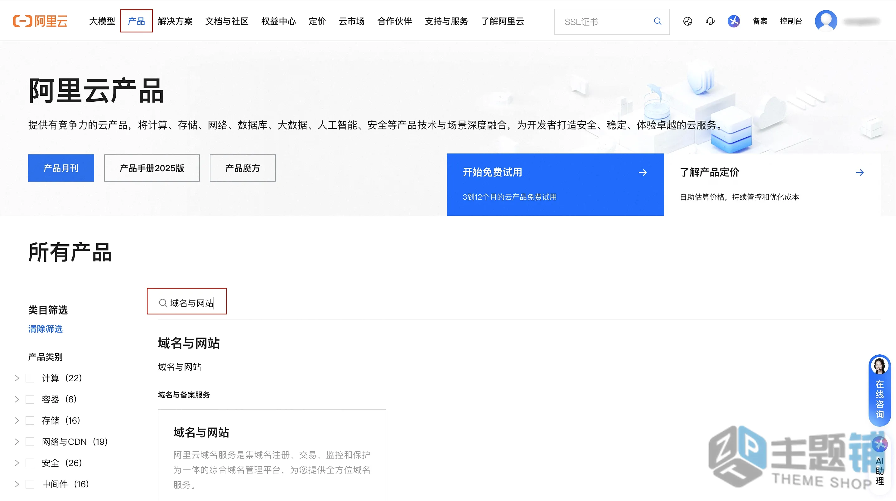Click the top search magnifier icon

[x=658, y=21]
